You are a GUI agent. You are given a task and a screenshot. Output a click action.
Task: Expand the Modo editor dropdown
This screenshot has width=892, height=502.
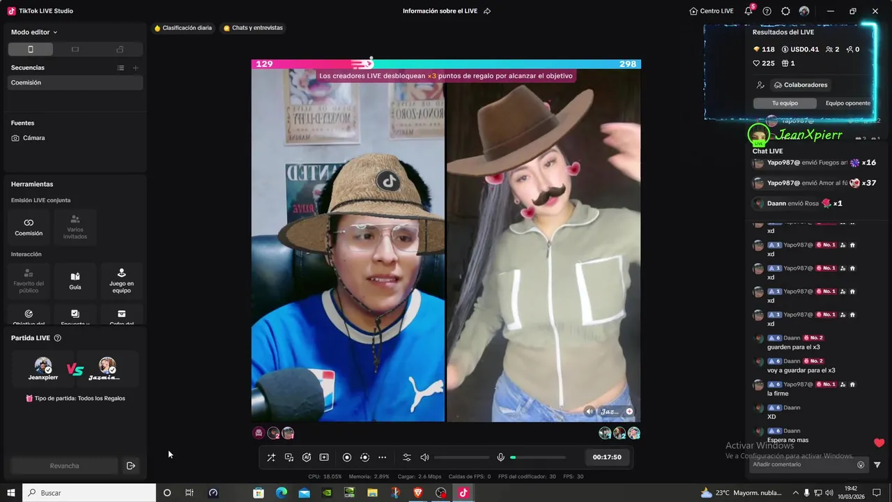click(x=34, y=32)
